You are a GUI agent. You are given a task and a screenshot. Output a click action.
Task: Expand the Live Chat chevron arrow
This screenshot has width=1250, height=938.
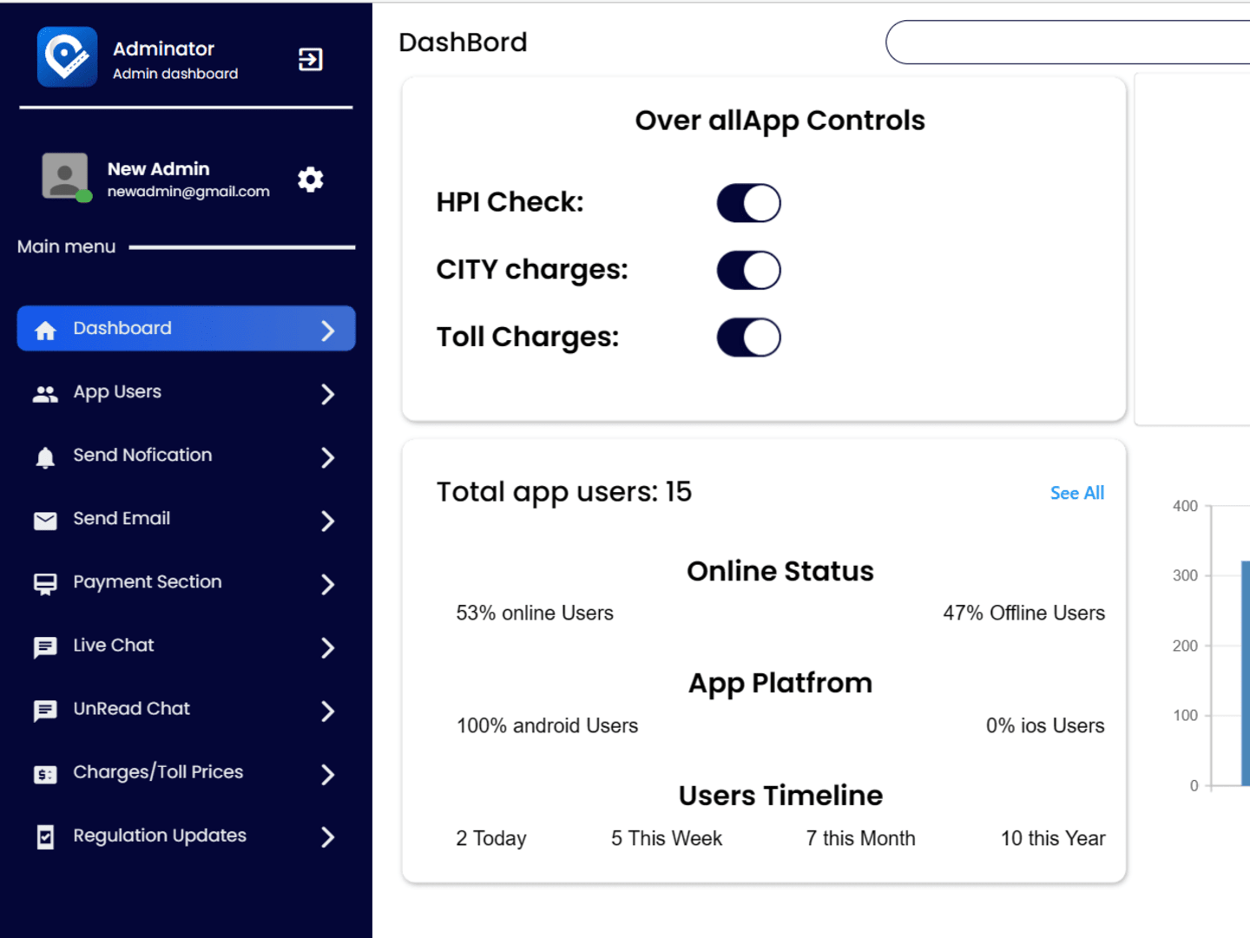point(327,647)
